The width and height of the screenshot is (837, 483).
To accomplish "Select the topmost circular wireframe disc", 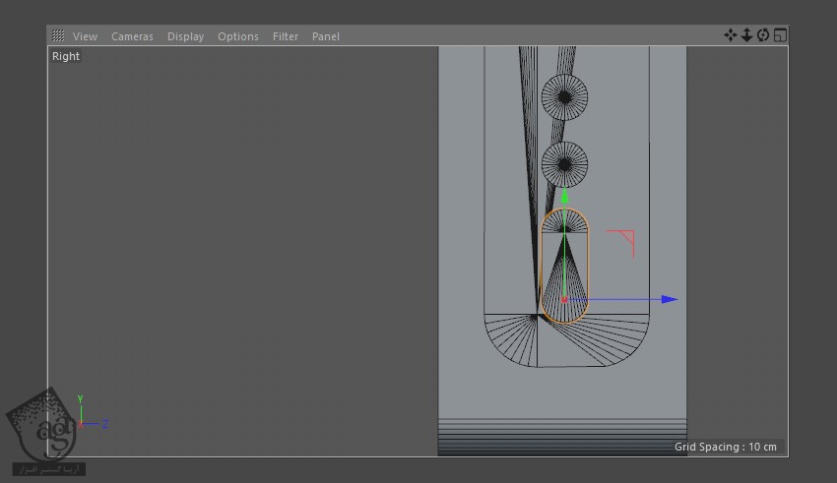I will click(564, 96).
